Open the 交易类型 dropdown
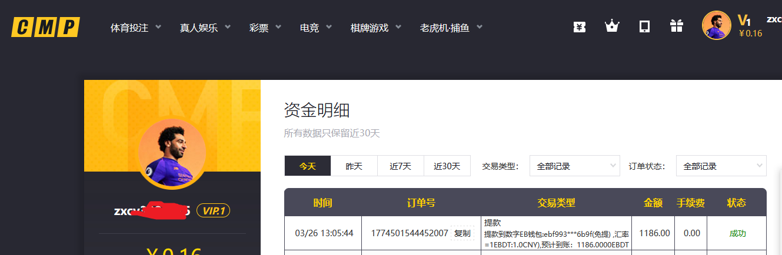Viewport: 782px width, 255px height. click(x=575, y=166)
